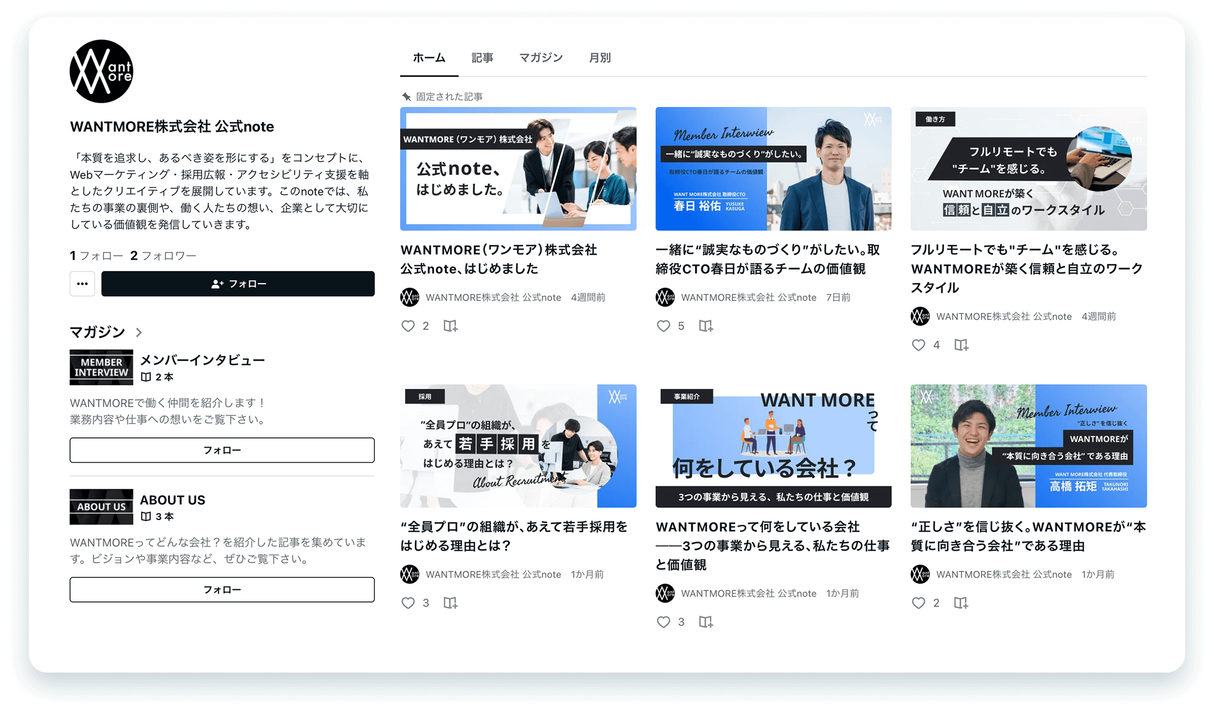Screen dimensions: 1214x713
Task: Open title 一緒に誠実なものづくりがしたい
Action: tap(768, 259)
